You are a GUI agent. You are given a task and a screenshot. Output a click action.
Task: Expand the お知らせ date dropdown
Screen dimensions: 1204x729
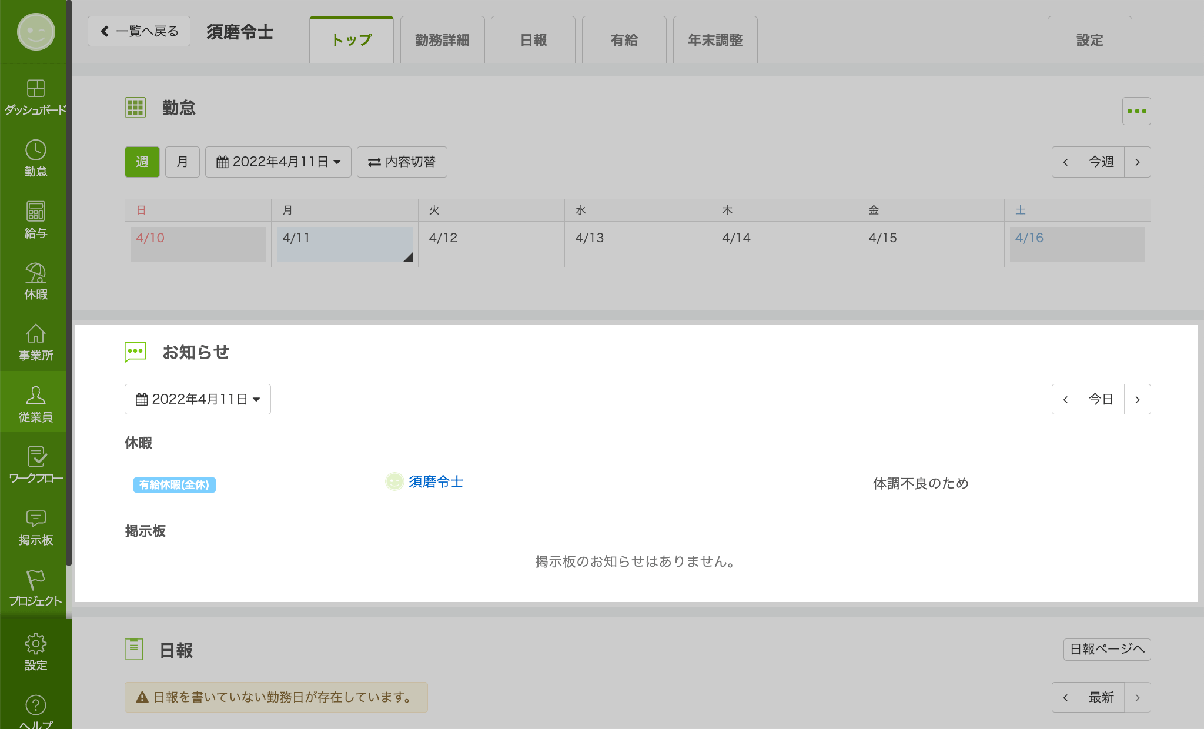point(198,399)
